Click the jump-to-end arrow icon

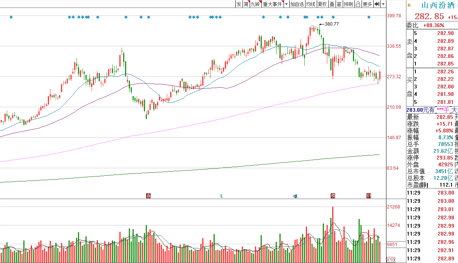pos(377,4)
